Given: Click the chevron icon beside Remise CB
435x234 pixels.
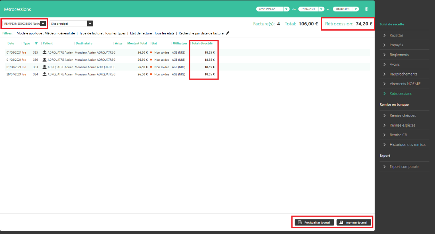Looking at the screenshot, I should click(x=384, y=135).
